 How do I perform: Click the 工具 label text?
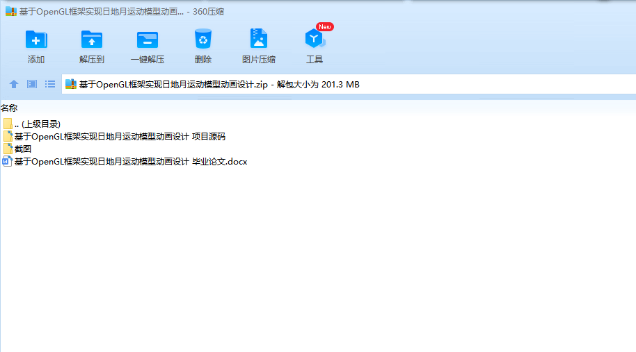click(x=314, y=60)
